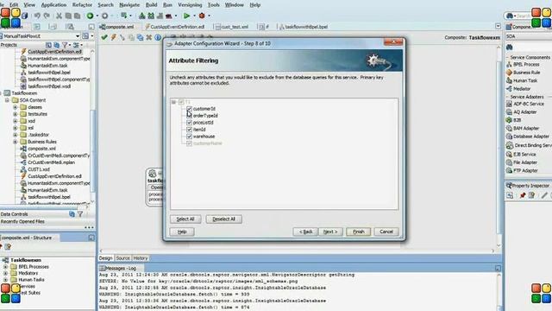Switch to the Source tab below the editor
This screenshot has width=552, height=311.
point(122,258)
